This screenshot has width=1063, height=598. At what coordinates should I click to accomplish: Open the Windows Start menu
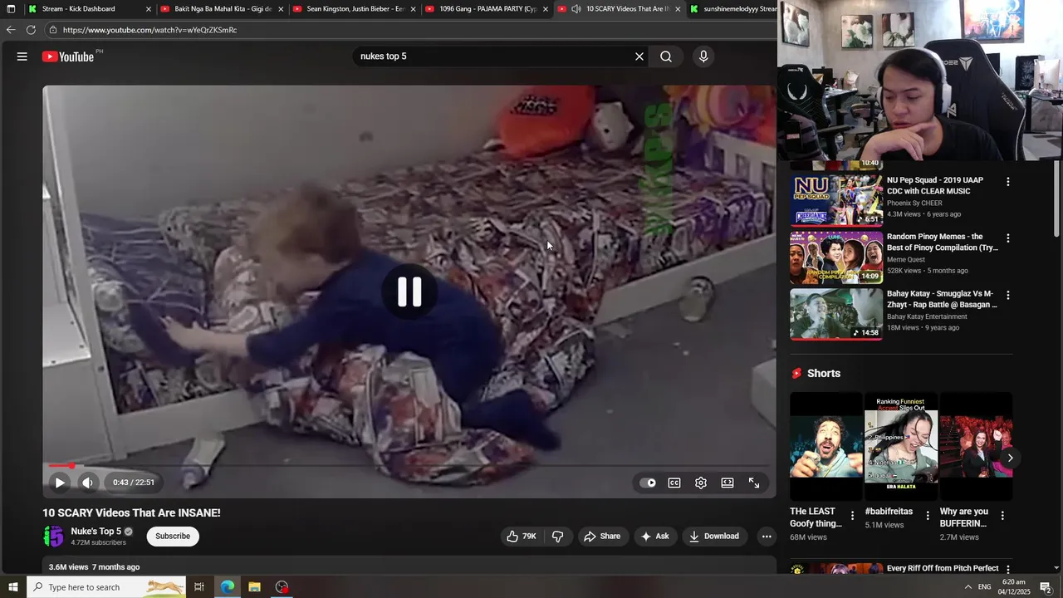coord(12,587)
